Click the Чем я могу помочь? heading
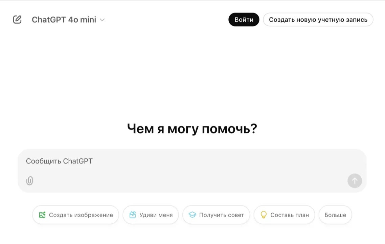Image resolution: width=385 pixels, height=244 pixels. tap(192, 129)
